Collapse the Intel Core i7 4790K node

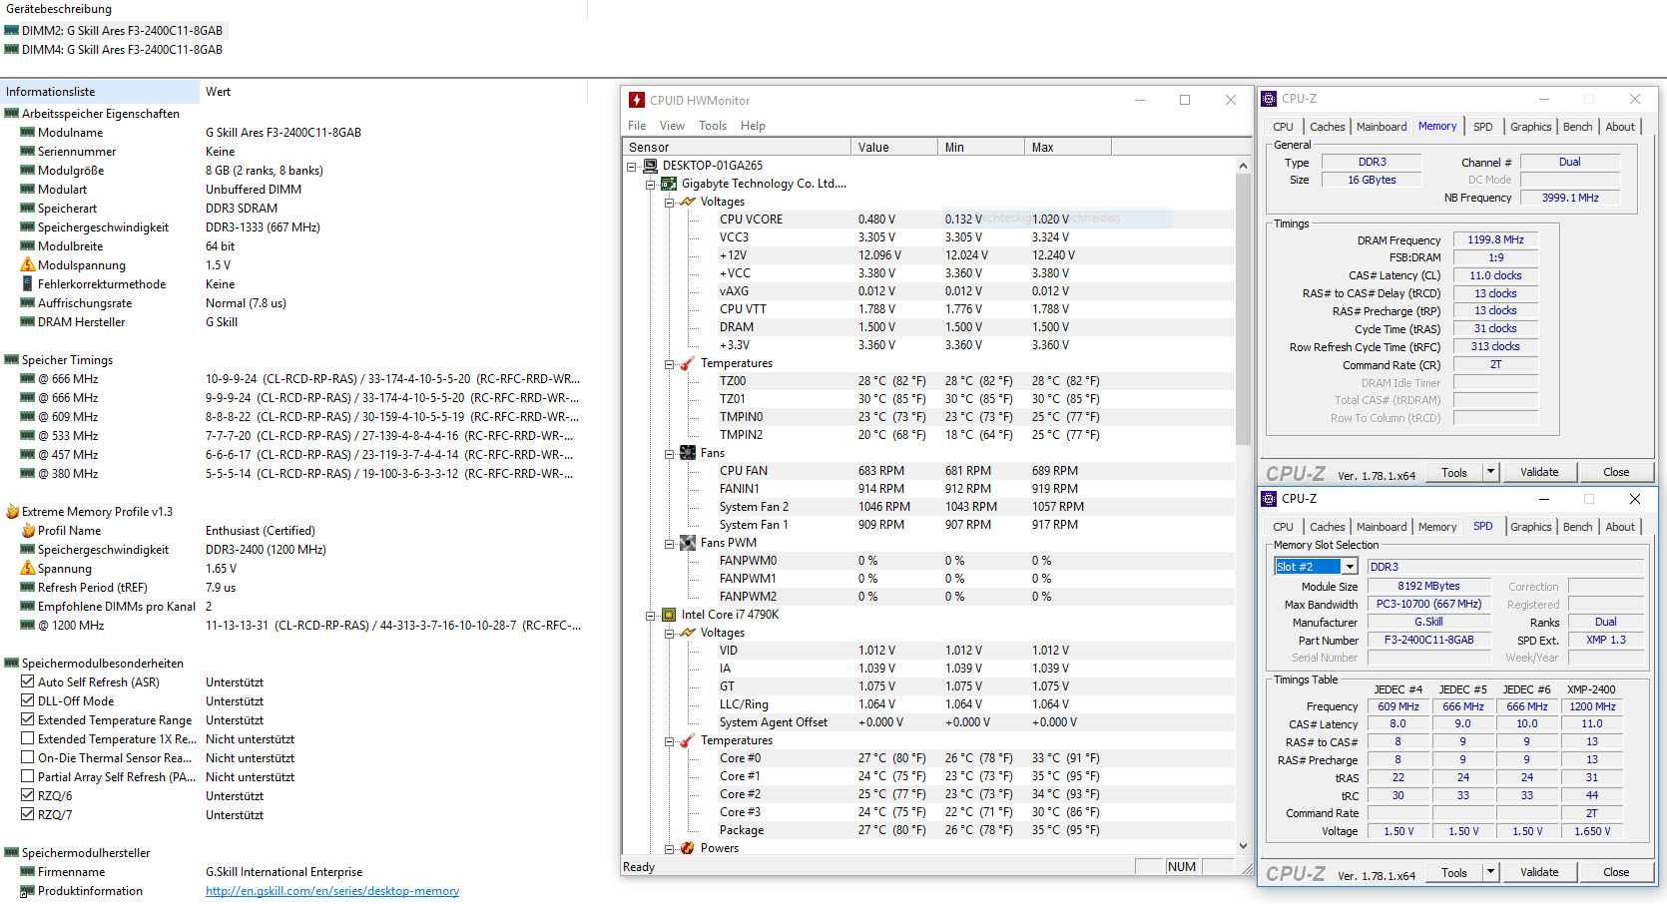[x=651, y=616]
